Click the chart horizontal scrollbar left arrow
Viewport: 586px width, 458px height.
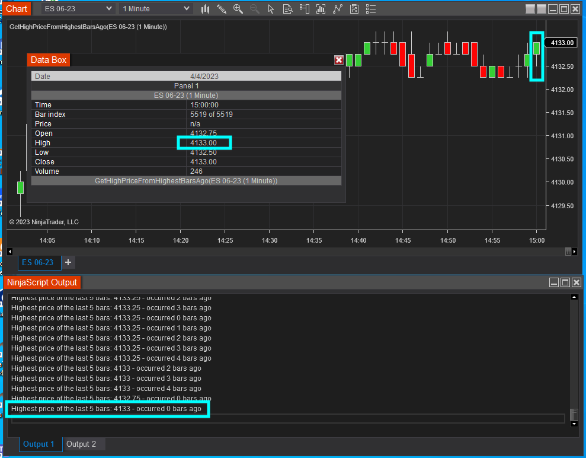click(x=11, y=252)
